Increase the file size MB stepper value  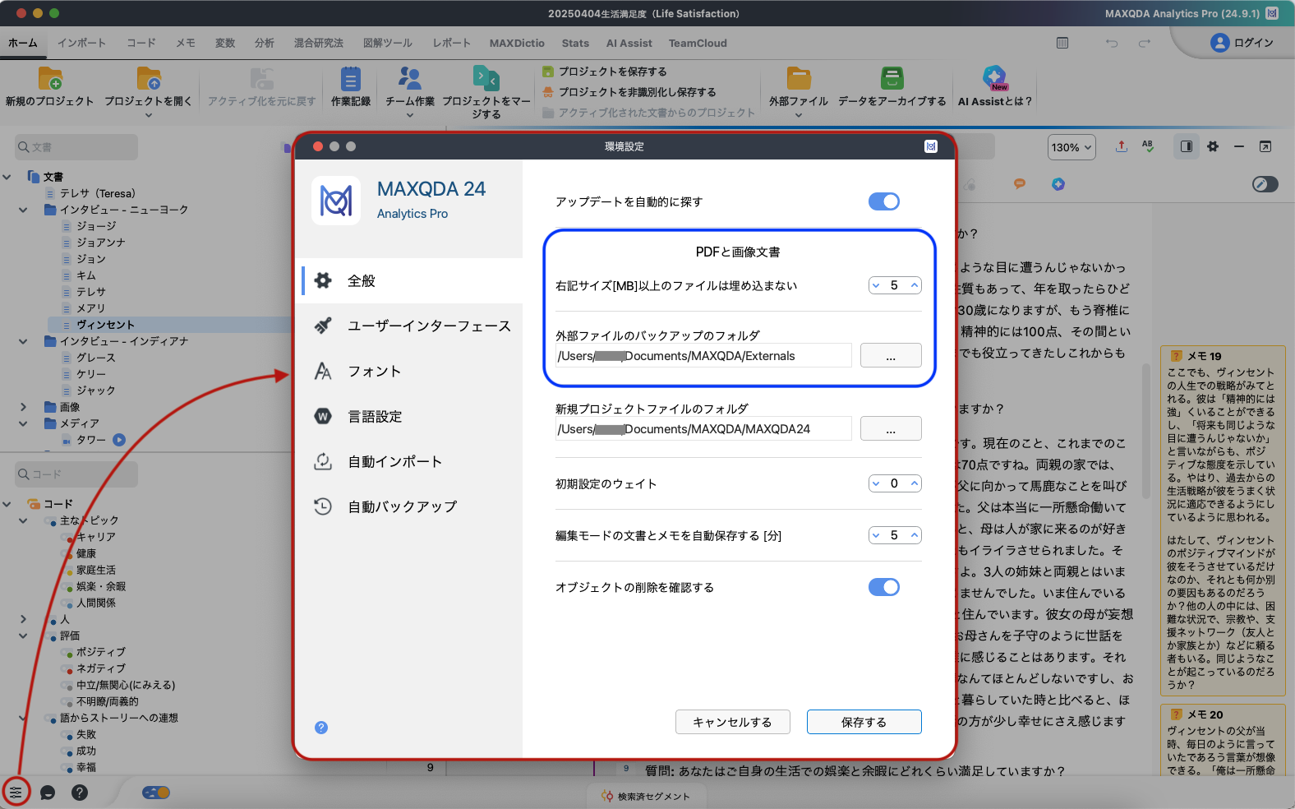tap(914, 285)
